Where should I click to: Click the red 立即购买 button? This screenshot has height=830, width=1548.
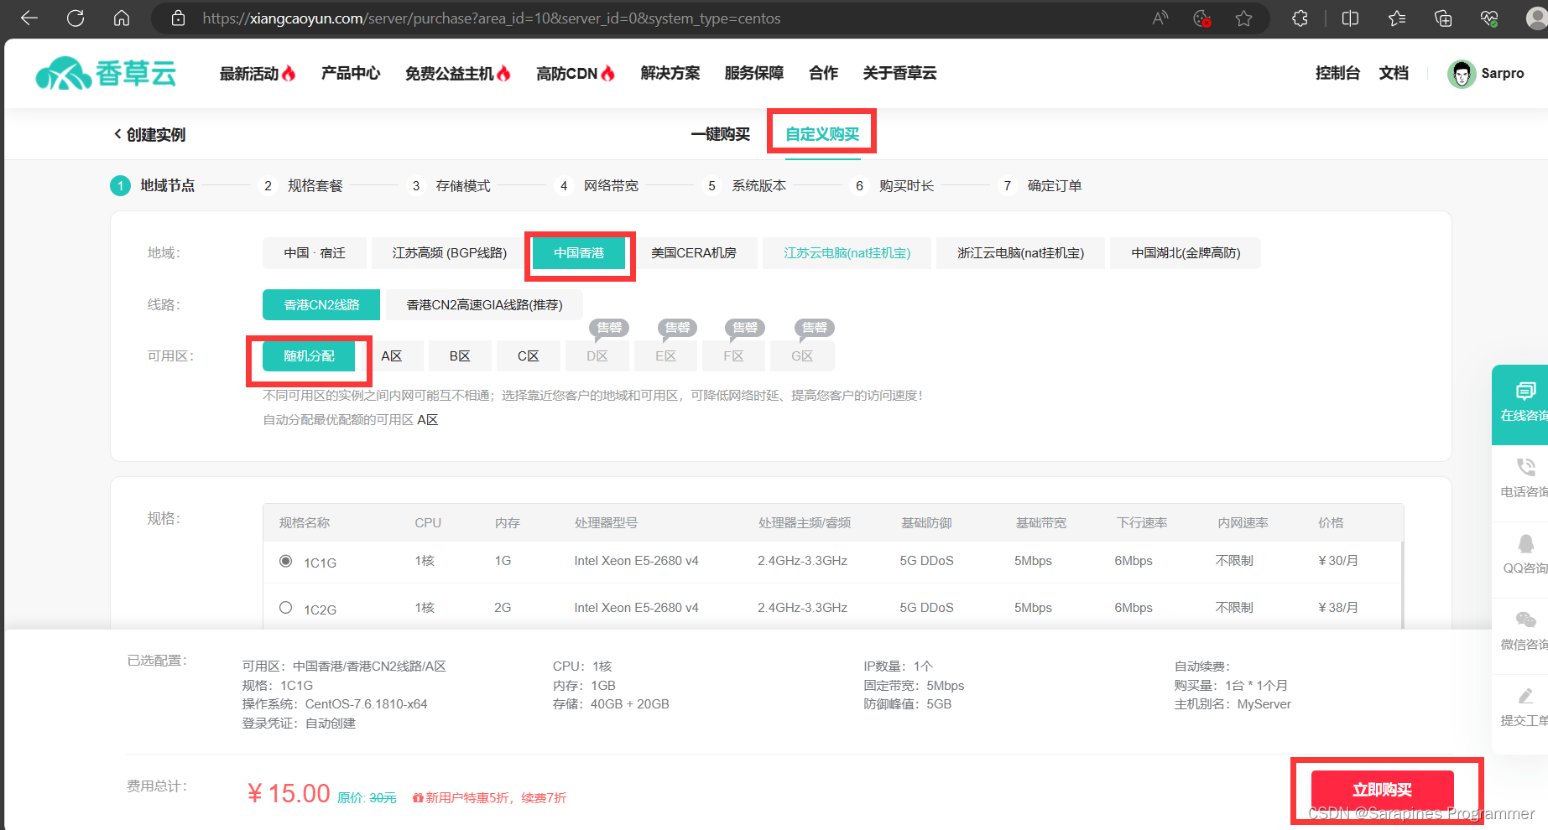pos(1382,790)
